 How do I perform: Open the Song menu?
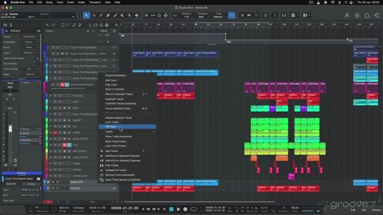pos(49,2)
